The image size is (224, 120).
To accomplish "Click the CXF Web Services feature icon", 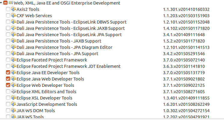I will (14, 15).
